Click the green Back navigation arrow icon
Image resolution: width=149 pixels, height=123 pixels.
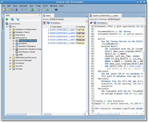pyautogui.click(x=32, y=10)
